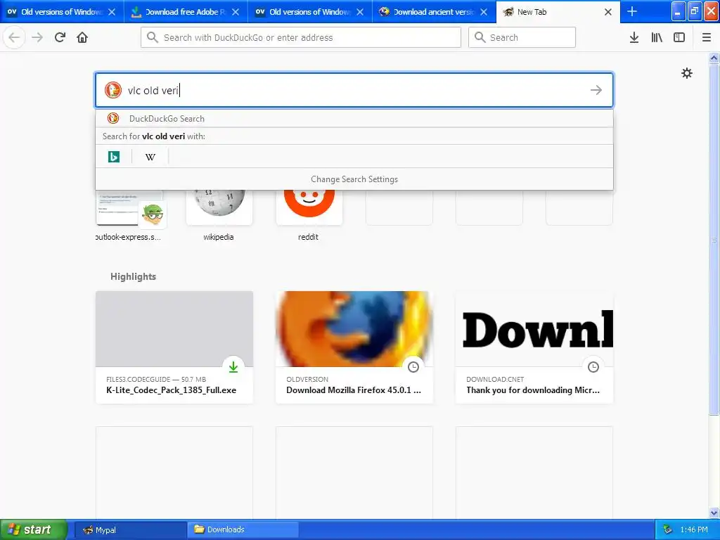
Task: Focus the address bar field
Action: [301, 37]
